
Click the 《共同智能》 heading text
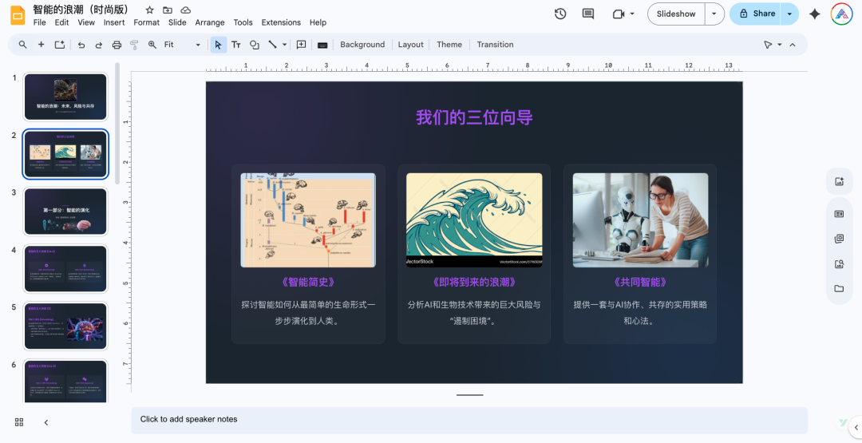click(640, 283)
